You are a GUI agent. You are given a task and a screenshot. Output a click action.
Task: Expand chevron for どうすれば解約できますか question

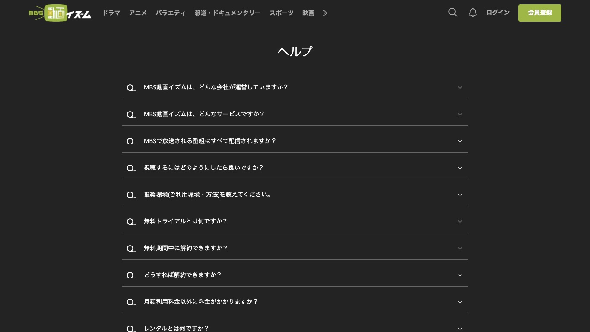click(460, 275)
